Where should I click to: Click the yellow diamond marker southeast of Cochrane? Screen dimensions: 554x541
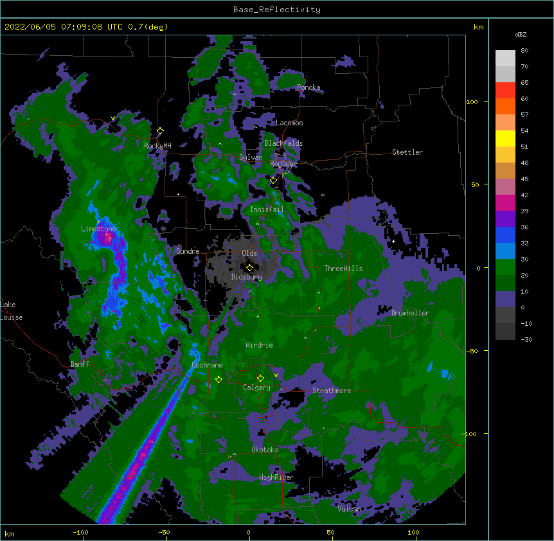(219, 379)
